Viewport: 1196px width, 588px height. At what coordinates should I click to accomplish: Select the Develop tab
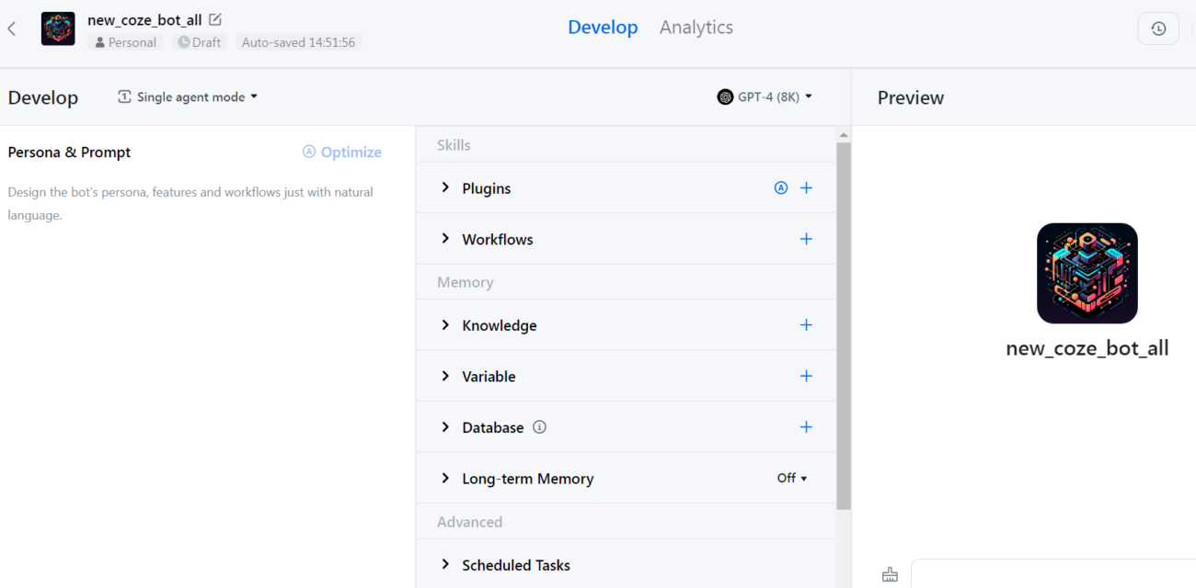click(603, 28)
